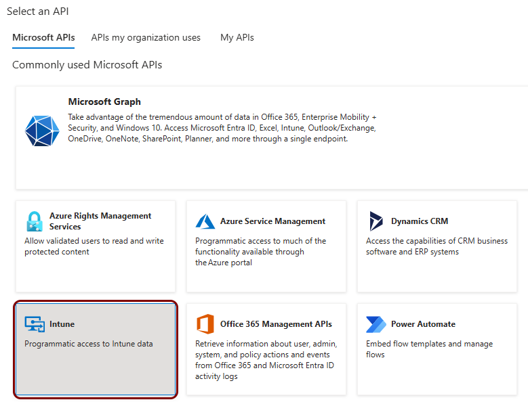Click the Azure Service Management triangle logo
The image size is (528, 402).
(x=205, y=221)
